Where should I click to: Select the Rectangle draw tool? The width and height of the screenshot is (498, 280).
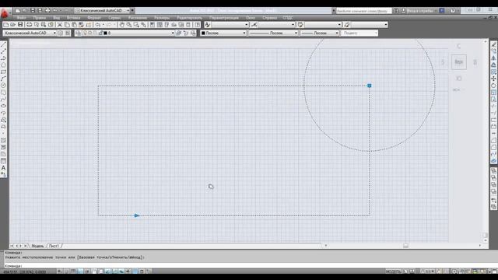3,72
